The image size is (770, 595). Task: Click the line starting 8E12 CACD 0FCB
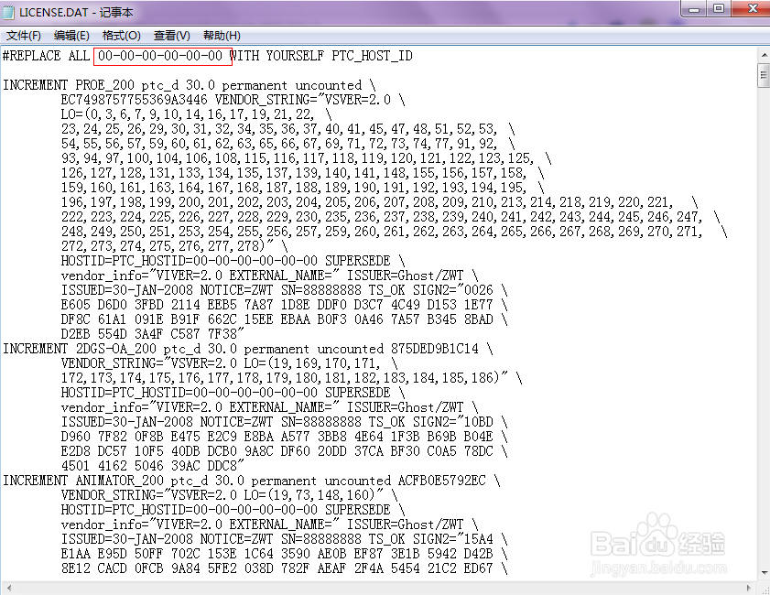[284, 568]
